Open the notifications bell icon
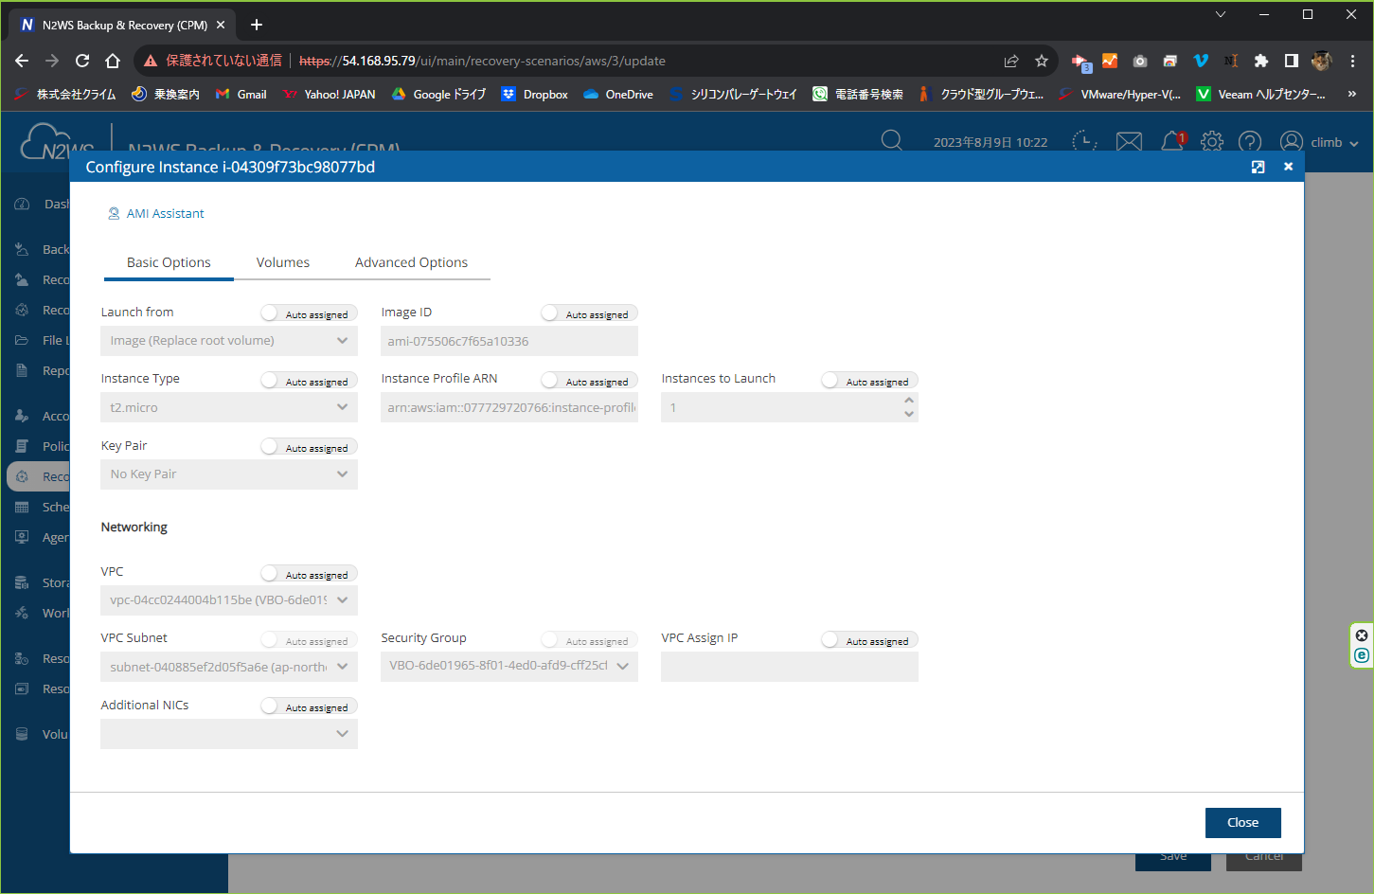 (1172, 142)
